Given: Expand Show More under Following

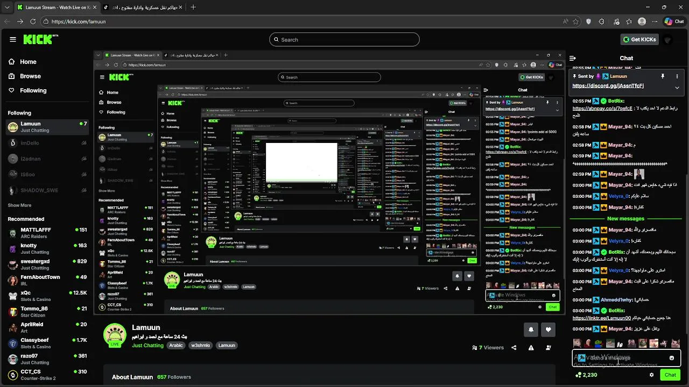Looking at the screenshot, I should point(19,205).
